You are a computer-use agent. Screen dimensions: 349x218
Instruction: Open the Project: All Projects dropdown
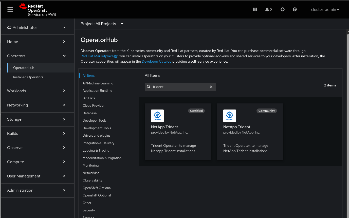102,24
